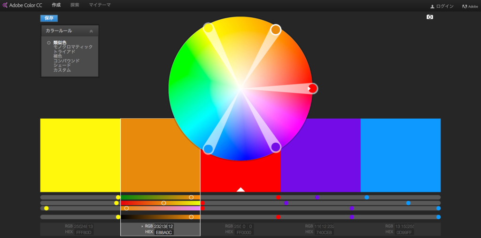Click the white base color triangle on red swatch

point(241,190)
